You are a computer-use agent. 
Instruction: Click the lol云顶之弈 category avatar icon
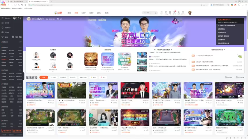click(29, 19)
